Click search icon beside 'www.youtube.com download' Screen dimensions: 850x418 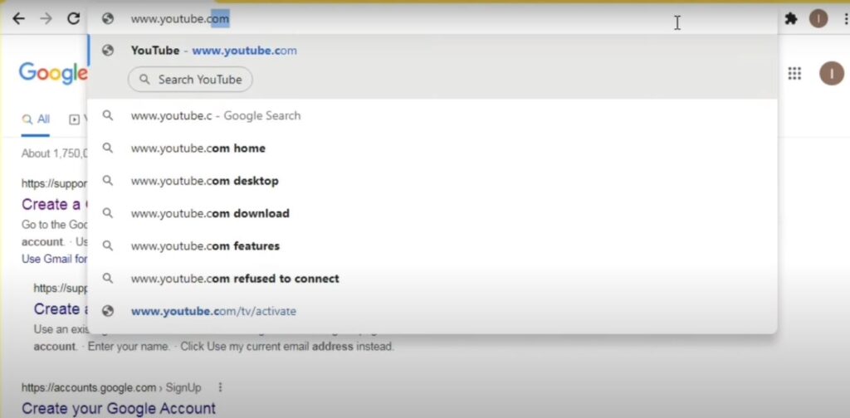click(x=108, y=213)
